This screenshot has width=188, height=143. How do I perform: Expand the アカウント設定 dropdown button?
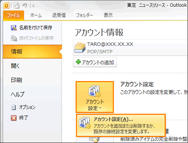[x=95, y=97]
